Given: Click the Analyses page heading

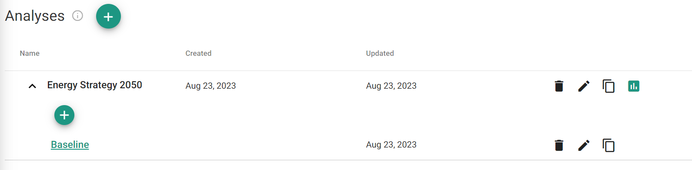Looking at the screenshot, I should click(x=35, y=16).
